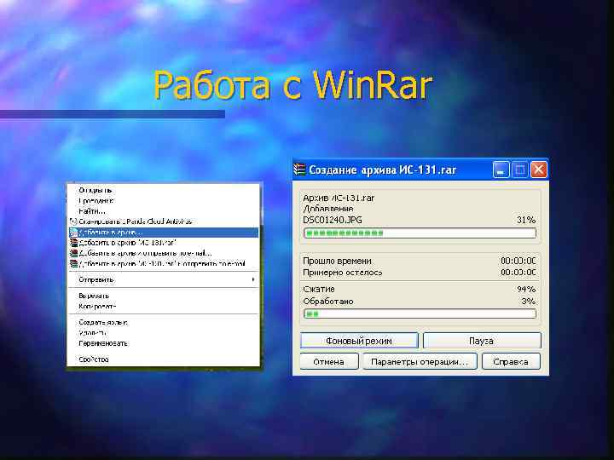Screen dimensions: 614x460
Task: Click the Фоновый режим button
Action: [x=359, y=341]
